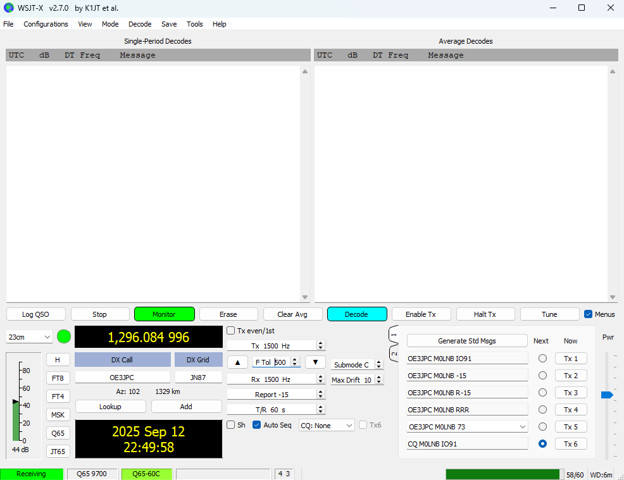The image size is (624, 480).
Task: Click the green band status indicator circle
Action: pyautogui.click(x=64, y=336)
